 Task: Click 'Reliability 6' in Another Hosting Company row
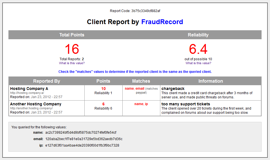pos(103,108)
